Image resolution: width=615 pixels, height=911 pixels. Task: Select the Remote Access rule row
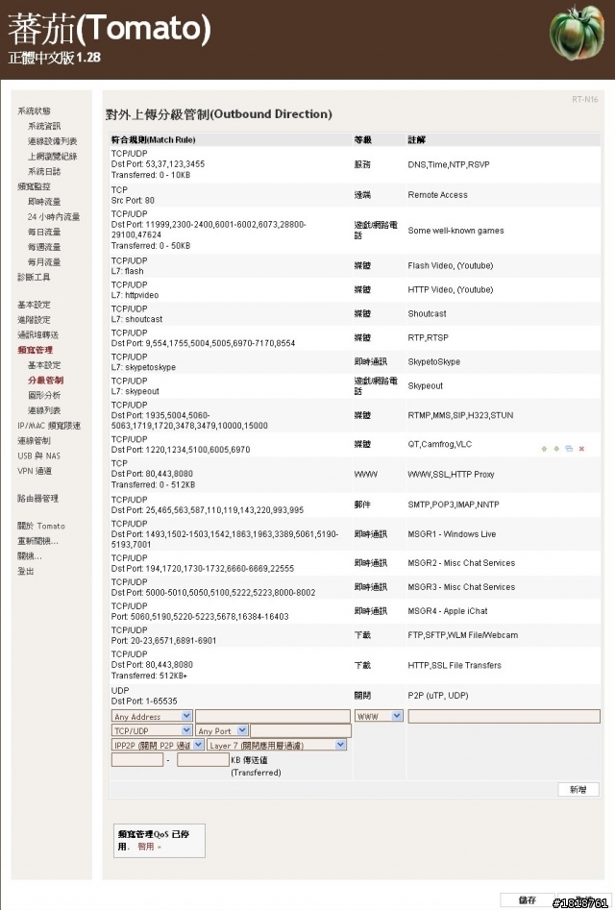355,195
